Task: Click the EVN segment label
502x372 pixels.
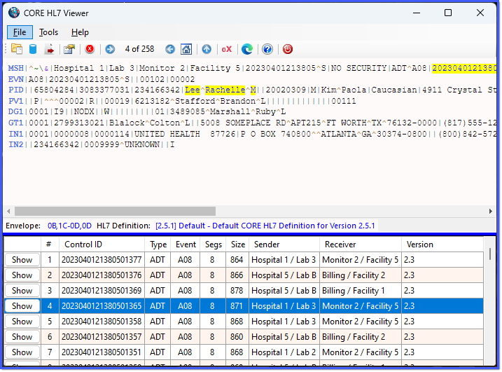Action: coord(16,79)
